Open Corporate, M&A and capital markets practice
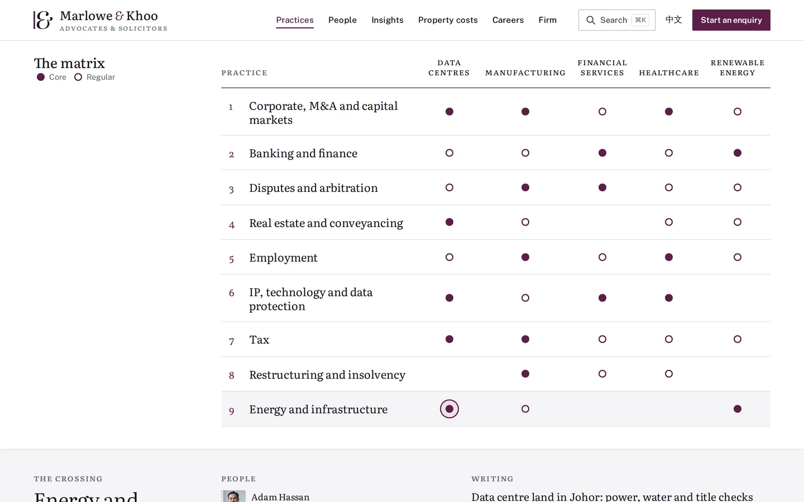This screenshot has height=502, width=804. 323,113
